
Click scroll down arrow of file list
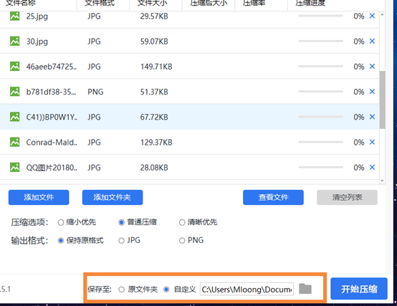[383, 181]
